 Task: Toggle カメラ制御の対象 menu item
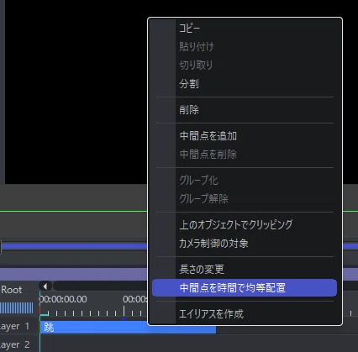coord(245,243)
